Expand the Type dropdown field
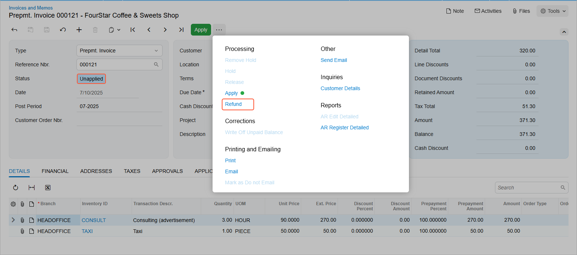This screenshot has width=577, height=255. pos(156,51)
